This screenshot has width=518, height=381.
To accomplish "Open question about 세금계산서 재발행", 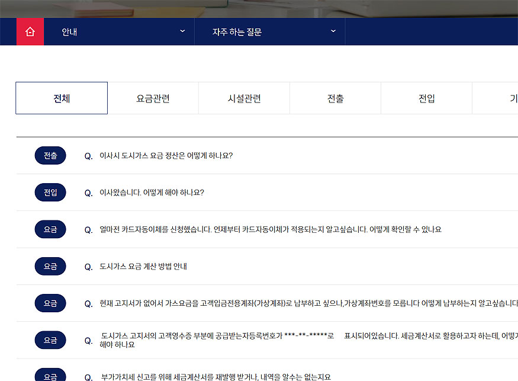I will tap(215, 377).
